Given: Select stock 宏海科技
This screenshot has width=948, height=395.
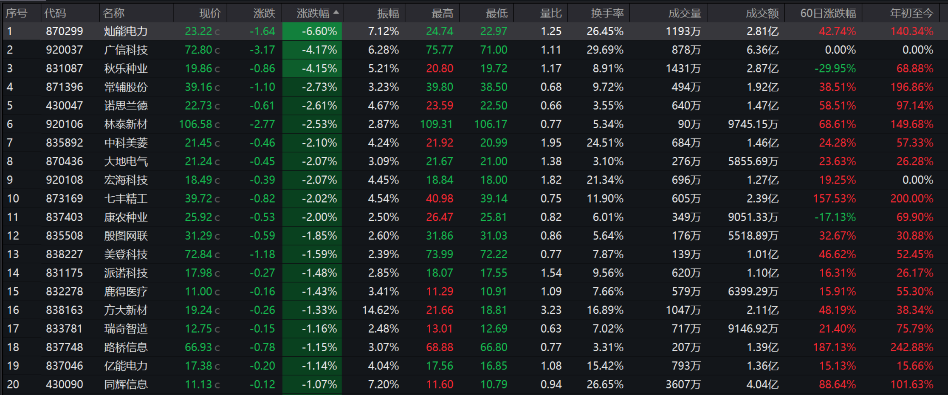Looking at the screenshot, I should click(126, 180).
